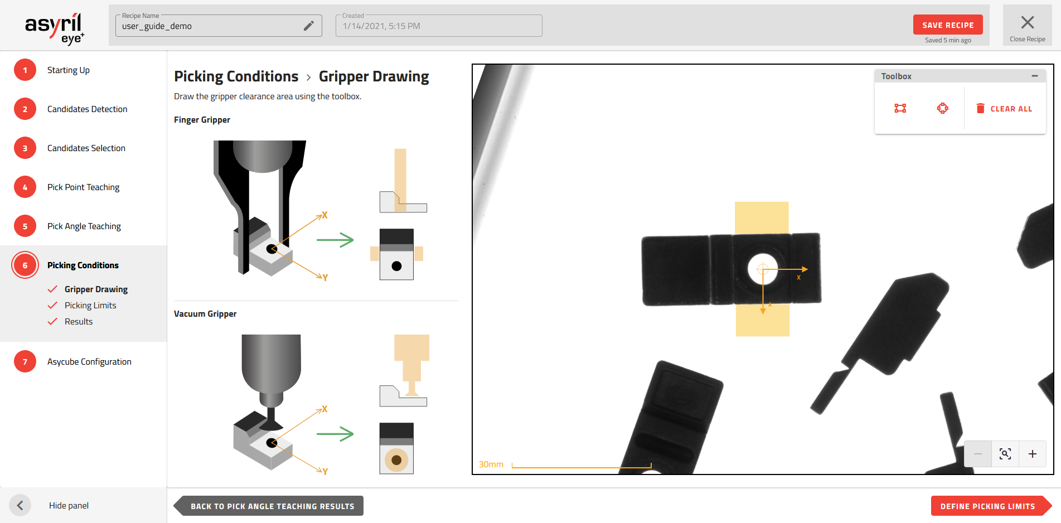The width and height of the screenshot is (1061, 523).
Task: Collapse the Toolbox panel
Action: [x=1034, y=76]
